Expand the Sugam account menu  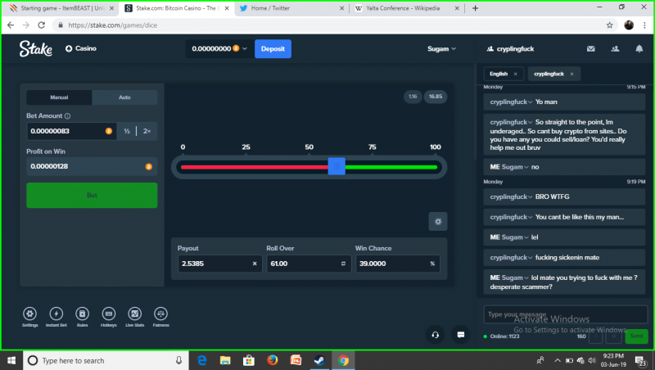pyautogui.click(x=441, y=49)
